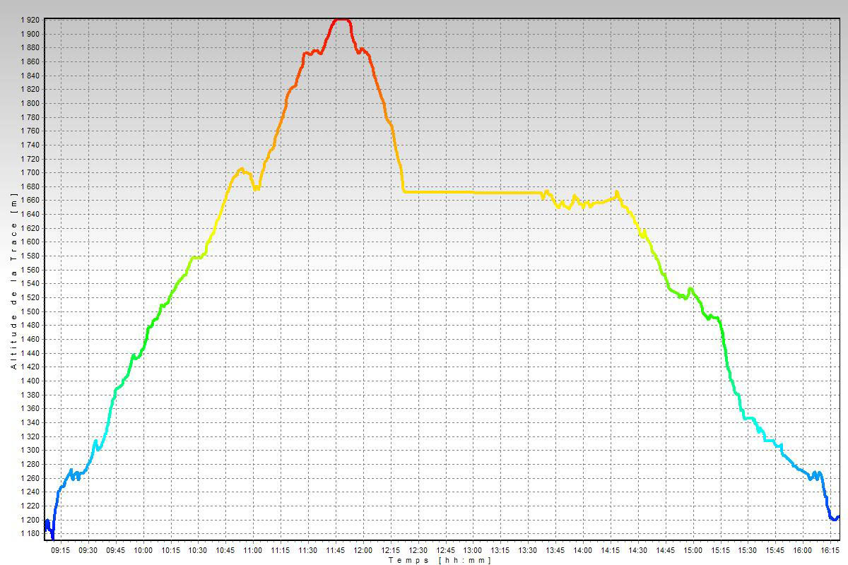848x565 pixels.
Task: Click the yellow local peak just before 11:00
Action: pos(242,169)
